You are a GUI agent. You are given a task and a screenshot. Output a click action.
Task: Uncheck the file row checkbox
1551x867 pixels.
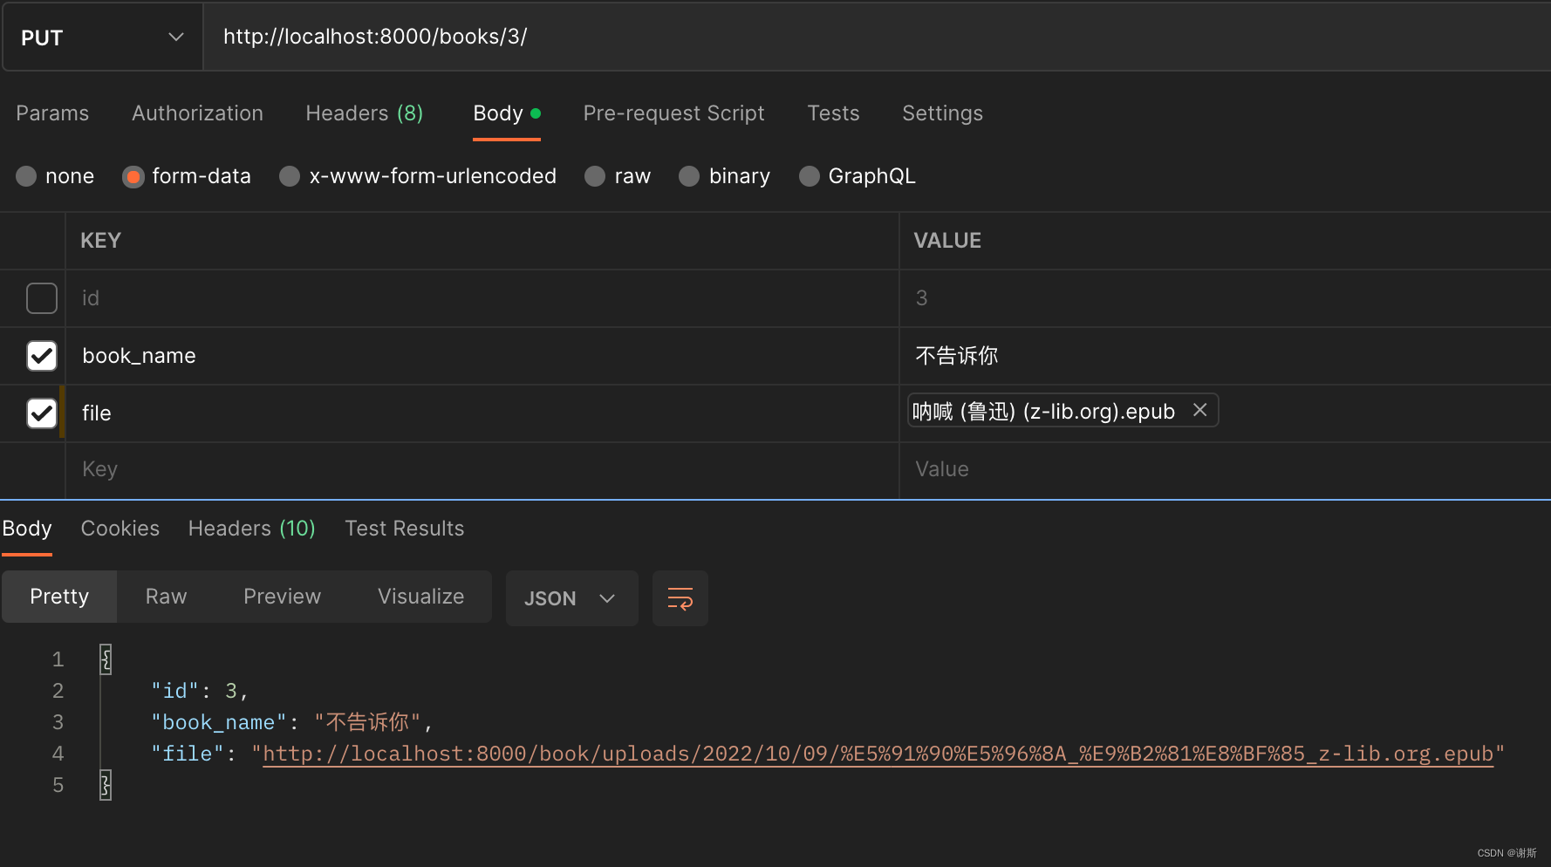41,413
